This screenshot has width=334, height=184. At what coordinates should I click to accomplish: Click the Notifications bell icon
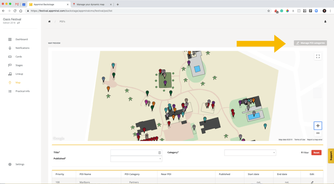[x=10, y=48]
